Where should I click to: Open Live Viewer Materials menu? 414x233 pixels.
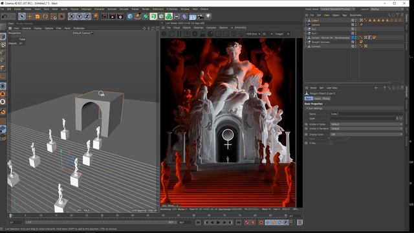point(199,27)
